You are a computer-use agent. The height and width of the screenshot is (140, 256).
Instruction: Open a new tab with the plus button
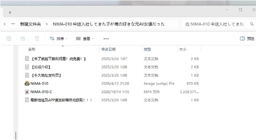tap(10, 13)
